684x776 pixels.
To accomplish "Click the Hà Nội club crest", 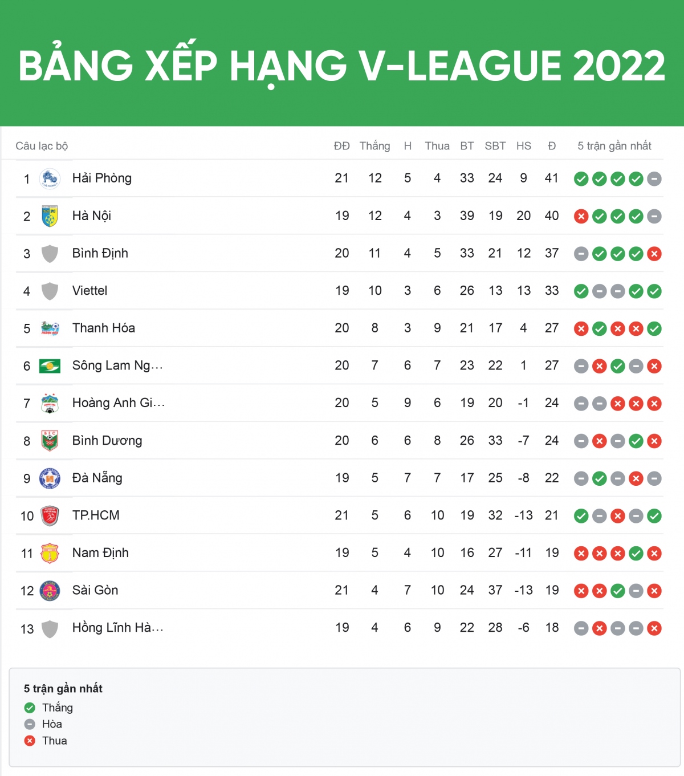I will pyautogui.click(x=50, y=216).
